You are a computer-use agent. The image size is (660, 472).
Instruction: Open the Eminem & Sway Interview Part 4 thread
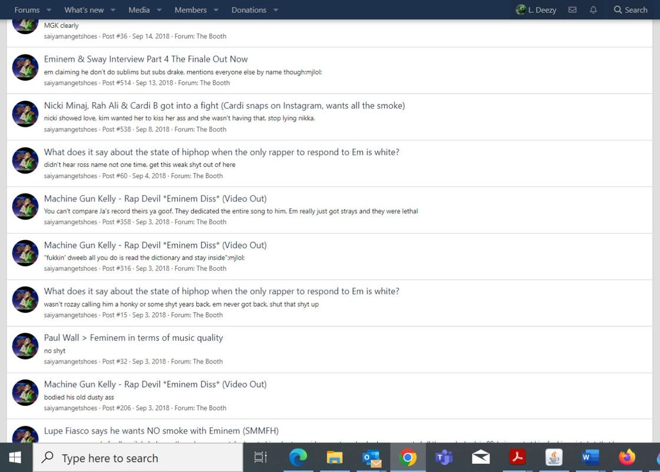[146, 59]
